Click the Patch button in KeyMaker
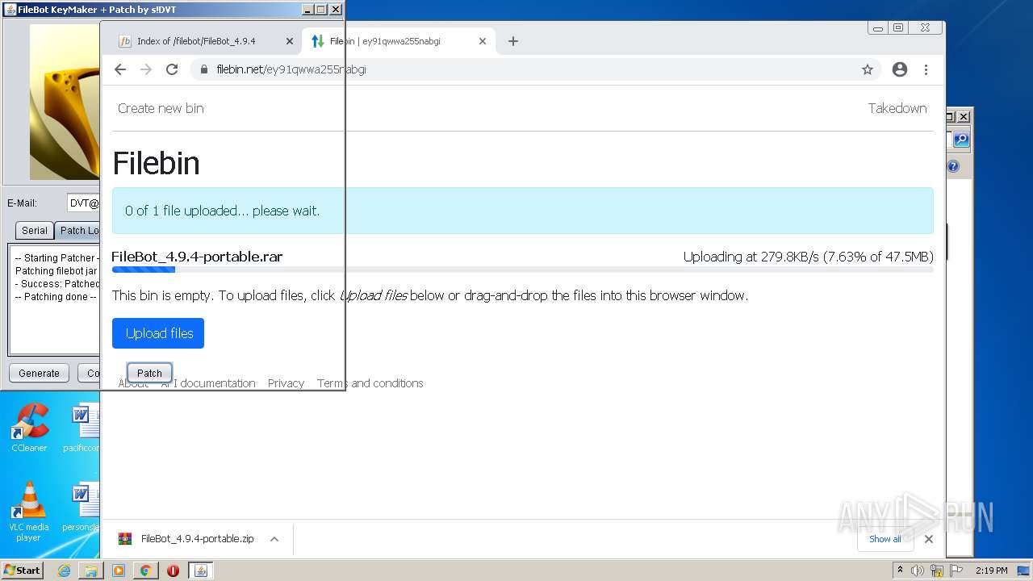Screen dimensions: 1033x581 click(x=149, y=373)
